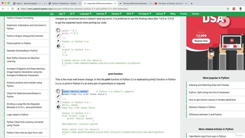Image resolution: width=245 pixels, height=138 pixels.
Task: Close the Python 3 Readiness tab
Action: [x=80, y=3]
